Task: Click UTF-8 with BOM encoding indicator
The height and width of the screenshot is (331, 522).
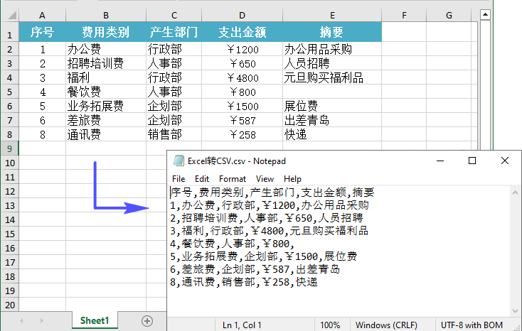Action: click(x=472, y=325)
